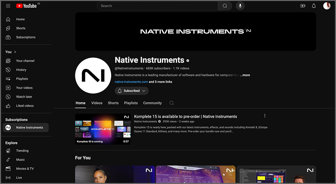Open the account avatar menu
This screenshot has width=336, height=184.
[x=327, y=6]
